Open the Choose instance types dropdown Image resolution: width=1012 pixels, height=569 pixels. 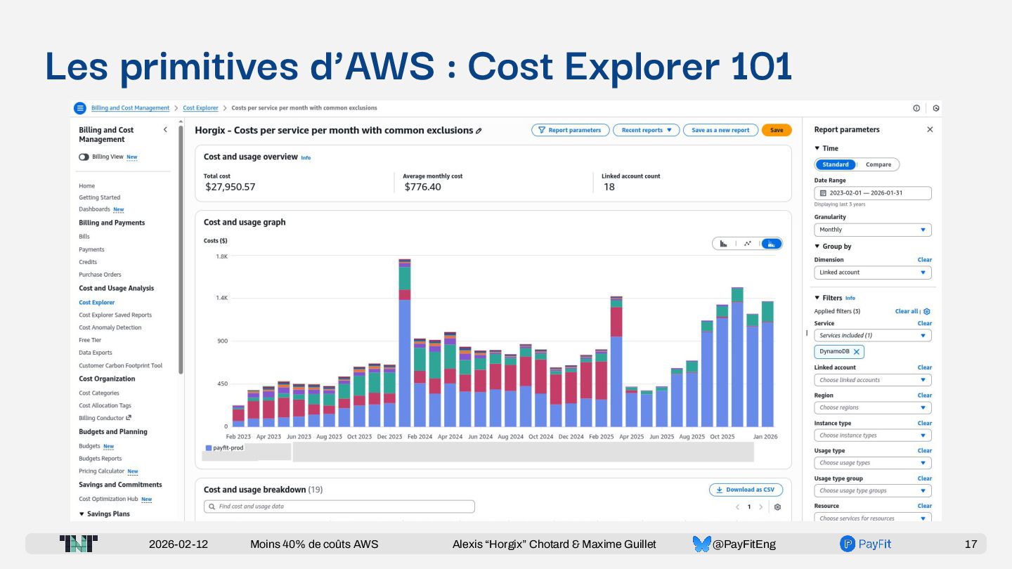[873, 436]
